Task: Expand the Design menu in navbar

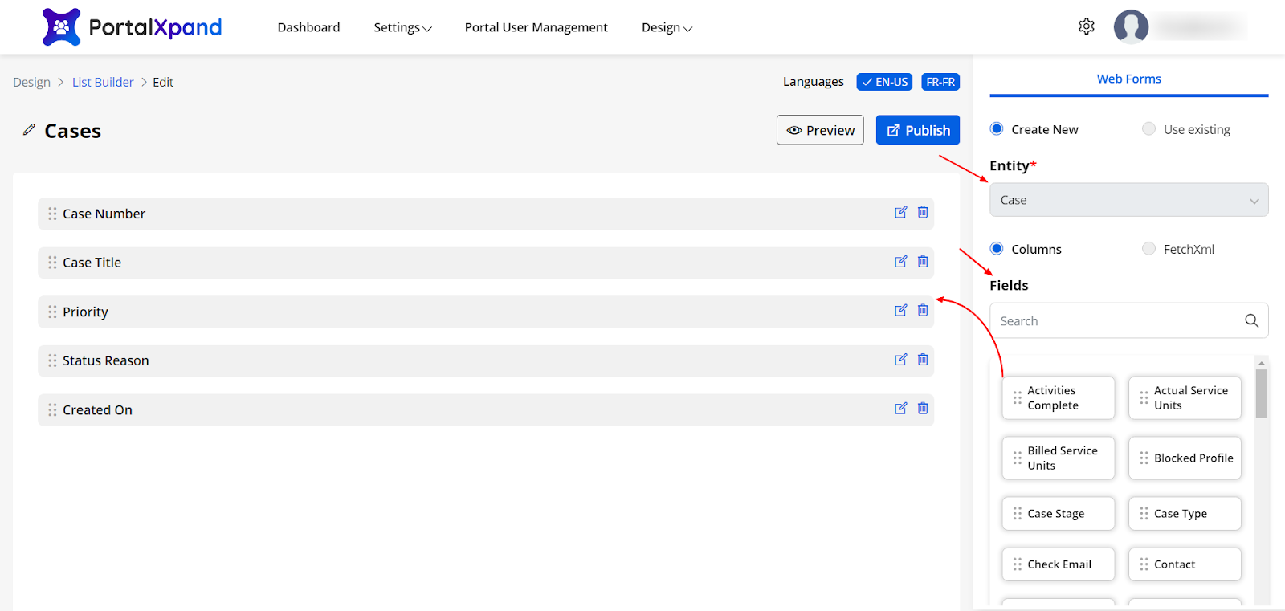Action: pos(666,27)
